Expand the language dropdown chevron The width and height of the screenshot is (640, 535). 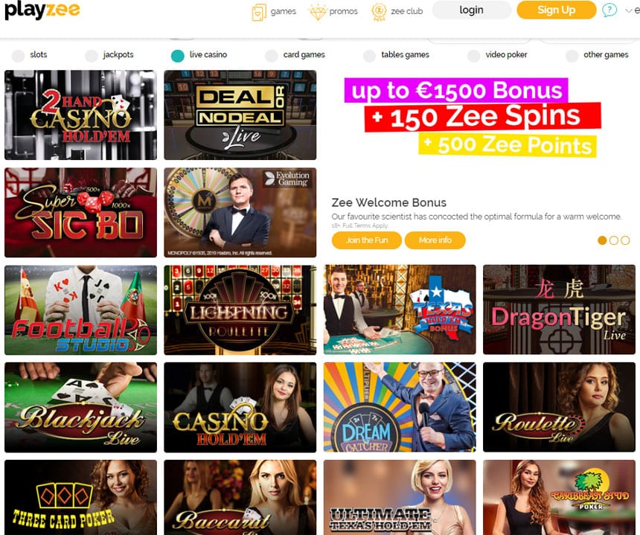pos(629,11)
